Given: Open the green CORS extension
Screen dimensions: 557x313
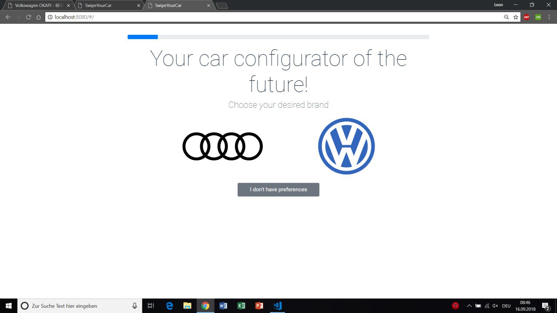Looking at the screenshot, I should point(538,17).
